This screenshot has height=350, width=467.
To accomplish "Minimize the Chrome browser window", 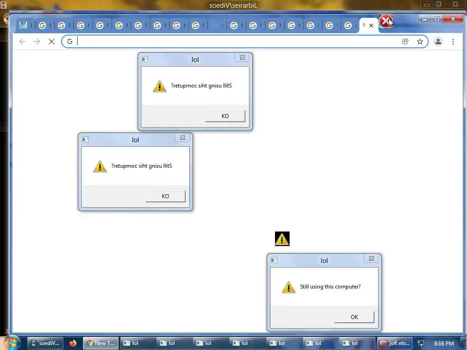I will tap(425, 19).
